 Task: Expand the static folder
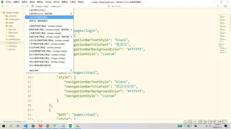(x=4, y=26)
